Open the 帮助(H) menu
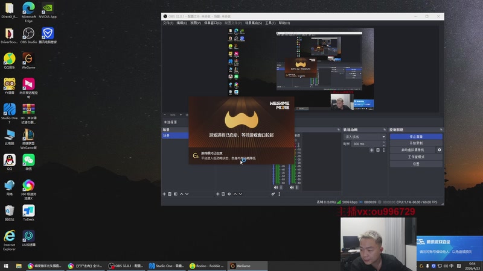483x271 pixels. pos(284,23)
